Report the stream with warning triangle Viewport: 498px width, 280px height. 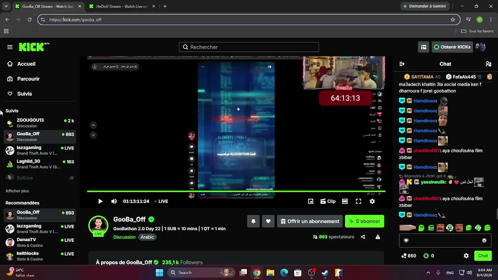[x=378, y=237]
